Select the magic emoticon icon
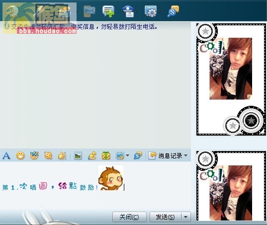This screenshot has height=225, width=267. [x=34, y=155]
